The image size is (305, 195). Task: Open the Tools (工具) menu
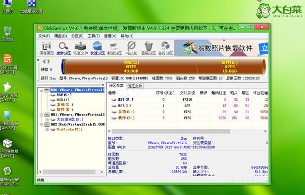[x=94, y=36]
